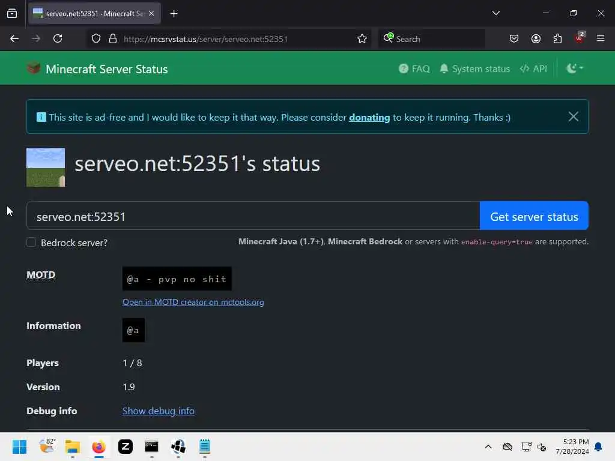The height and width of the screenshot is (461, 615).
Task: Open in MOTD creator on mctools.org
Action: (x=193, y=303)
